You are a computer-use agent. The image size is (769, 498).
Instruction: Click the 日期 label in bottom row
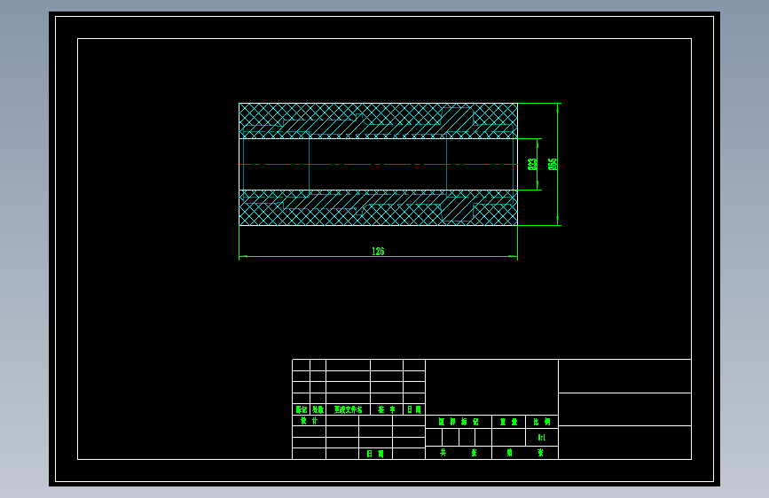pos(375,454)
